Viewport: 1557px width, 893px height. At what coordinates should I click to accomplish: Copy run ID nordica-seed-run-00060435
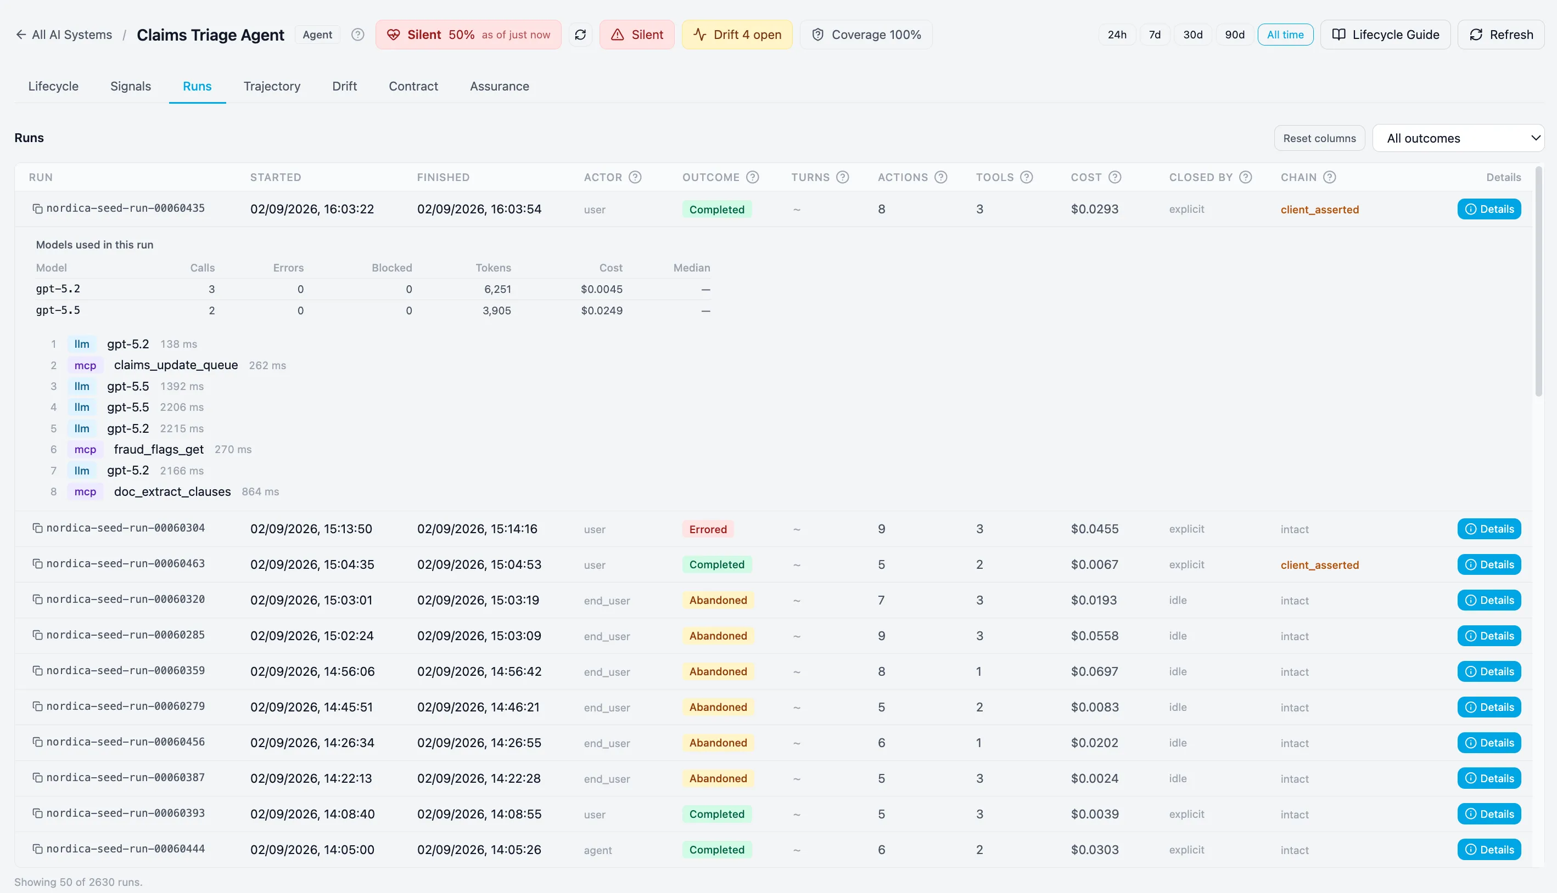37,208
